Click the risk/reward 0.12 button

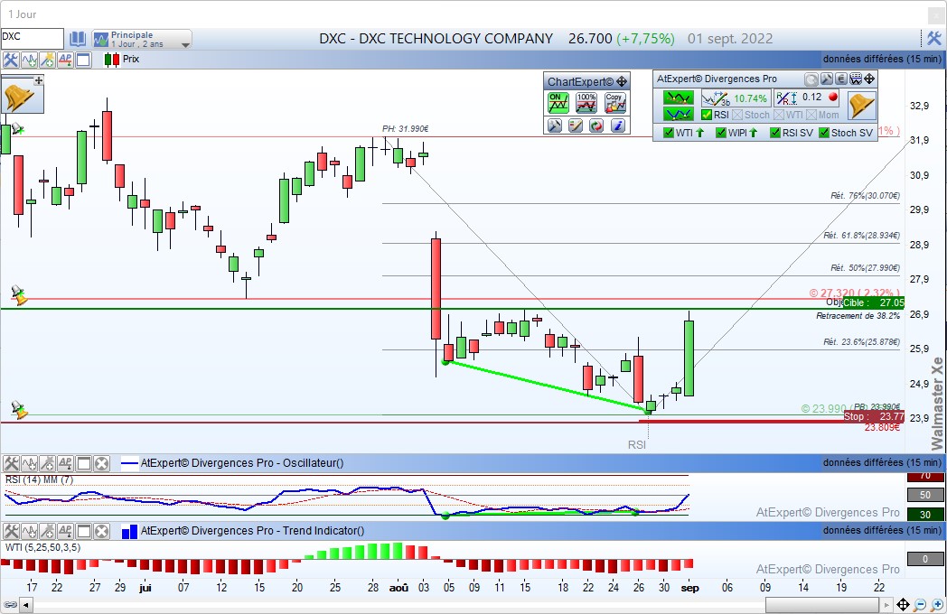click(807, 98)
